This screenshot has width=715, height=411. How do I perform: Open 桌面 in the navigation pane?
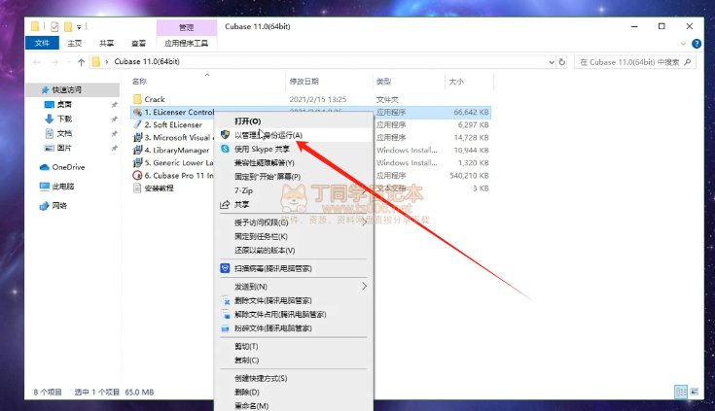(64, 104)
